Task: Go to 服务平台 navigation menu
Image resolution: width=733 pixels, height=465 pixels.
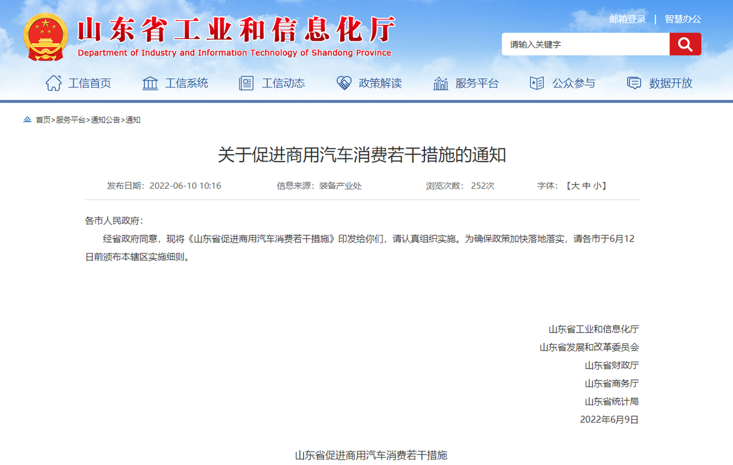Action: (x=477, y=83)
